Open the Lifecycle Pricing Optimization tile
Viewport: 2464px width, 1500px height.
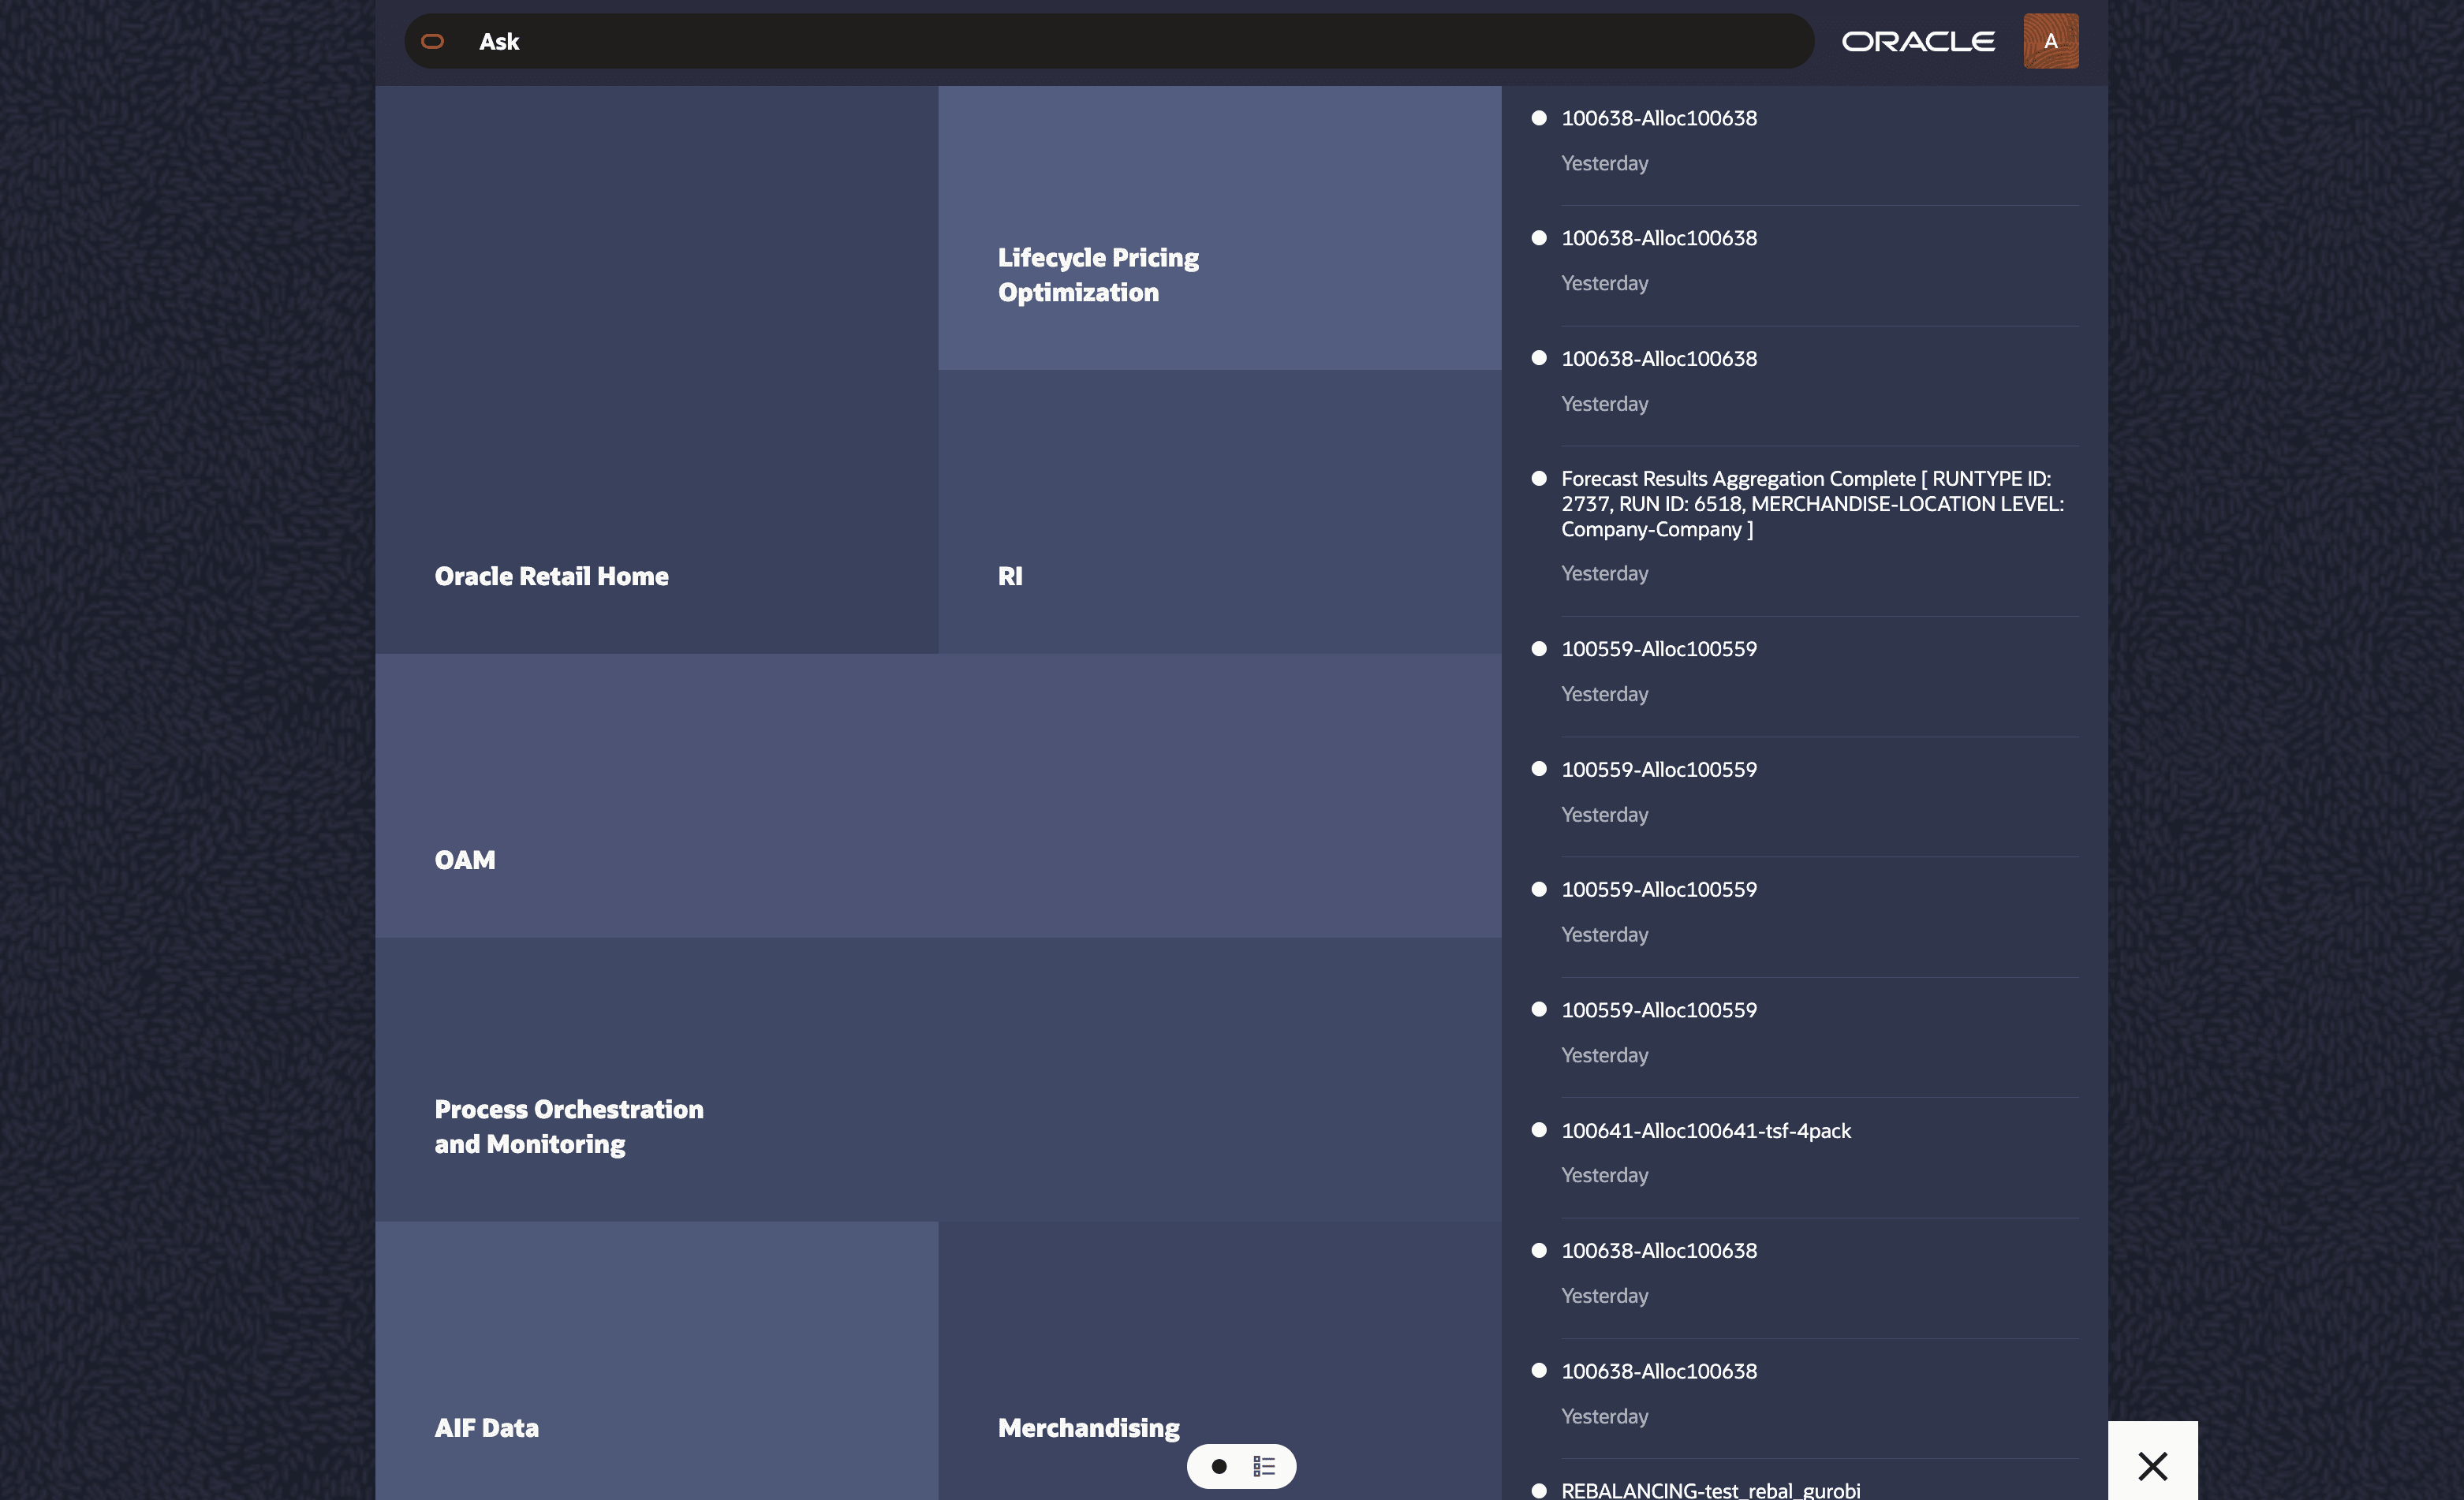[1220, 228]
